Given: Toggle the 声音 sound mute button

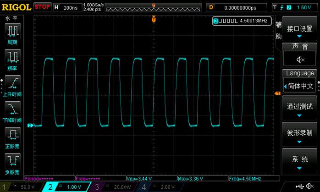Looking at the screenshot, I should click(300, 60).
